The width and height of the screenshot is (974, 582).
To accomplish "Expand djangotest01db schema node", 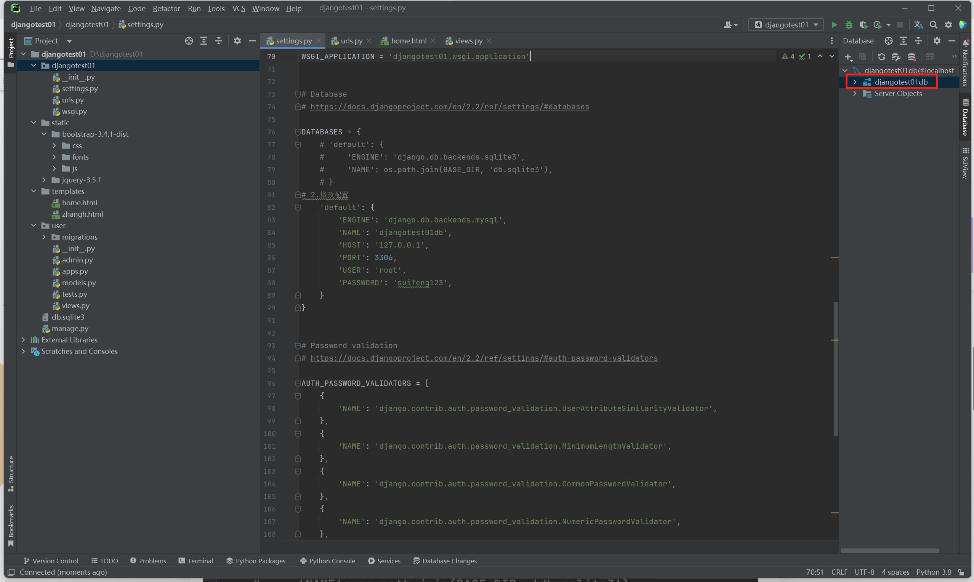I will tap(855, 82).
